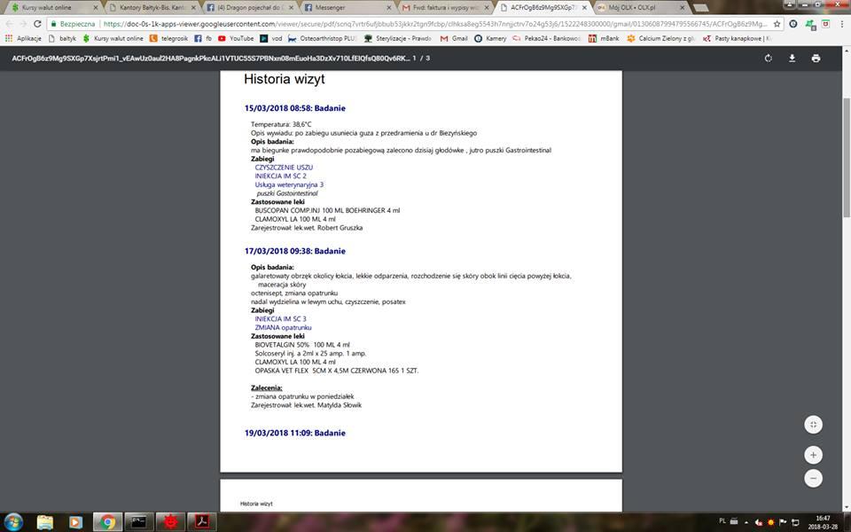The width and height of the screenshot is (851, 532).
Task: Open the Chrome menu
Action: pos(839,24)
